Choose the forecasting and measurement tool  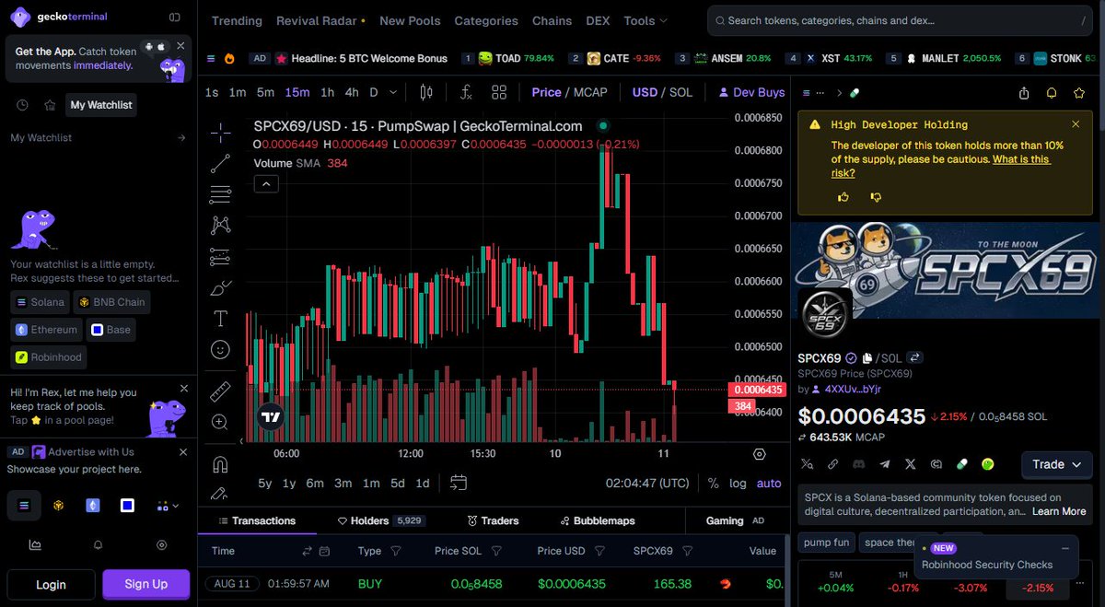point(220,255)
